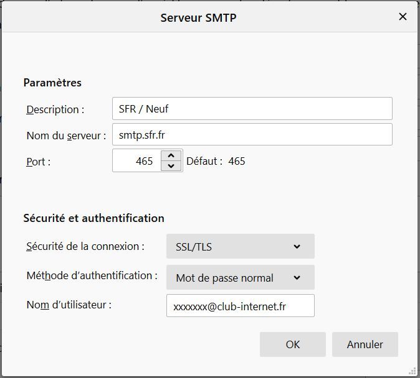Click the Nom du serveur label
The image size is (420, 378).
click(x=66, y=136)
